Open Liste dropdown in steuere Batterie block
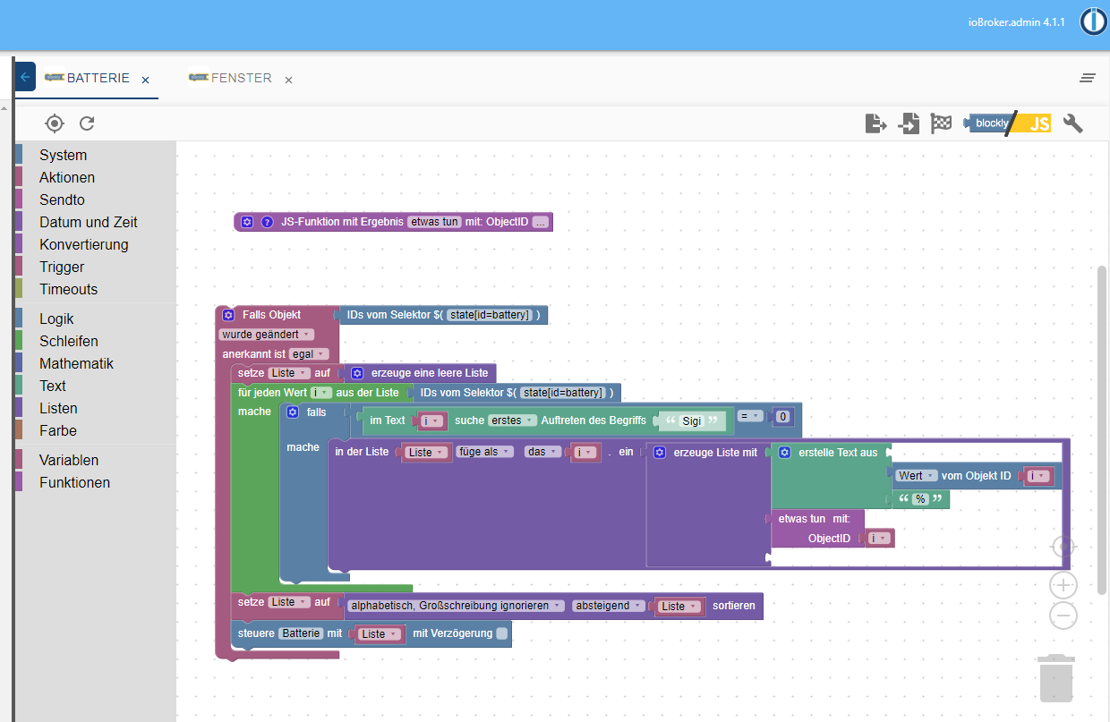The height and width of the screenshot is (722, 1110). pyautogui.click(x=380, y=634)
